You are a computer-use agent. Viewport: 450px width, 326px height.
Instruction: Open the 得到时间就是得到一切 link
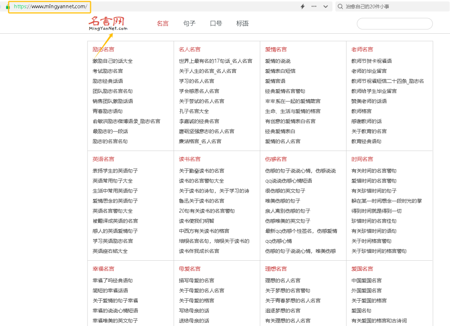tap(377, 211)
